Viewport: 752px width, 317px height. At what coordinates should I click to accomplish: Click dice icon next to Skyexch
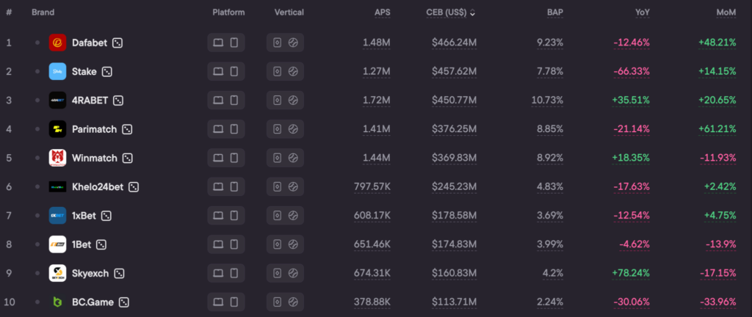[x=120, y=274]
